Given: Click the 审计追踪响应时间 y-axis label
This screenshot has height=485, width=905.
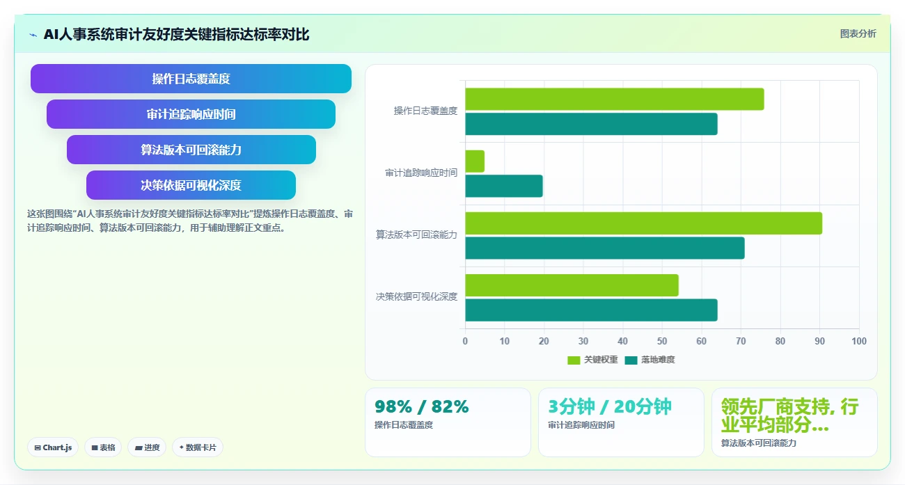Looking at the screenshot, I should 421,173.
